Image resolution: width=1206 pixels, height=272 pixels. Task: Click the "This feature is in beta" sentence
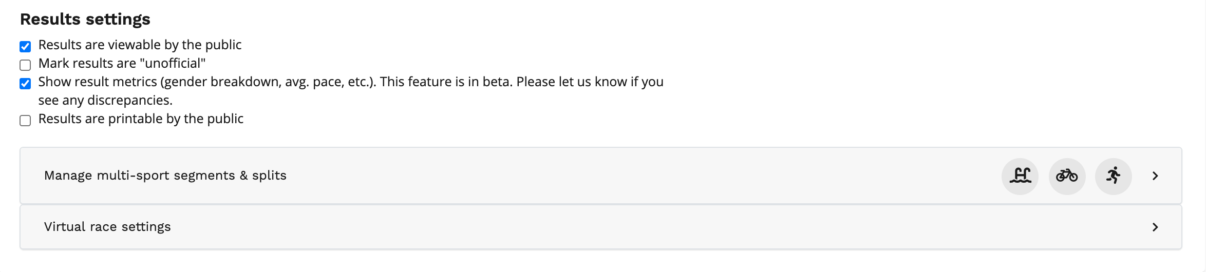coord(446,82)
